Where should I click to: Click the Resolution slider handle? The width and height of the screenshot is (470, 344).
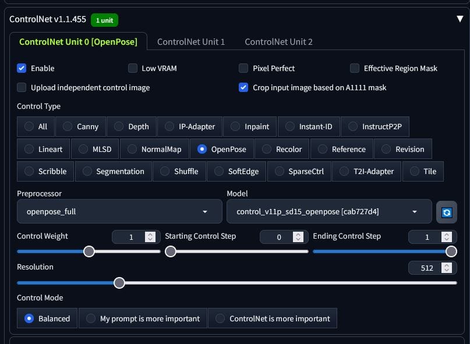tap(119, 282)
